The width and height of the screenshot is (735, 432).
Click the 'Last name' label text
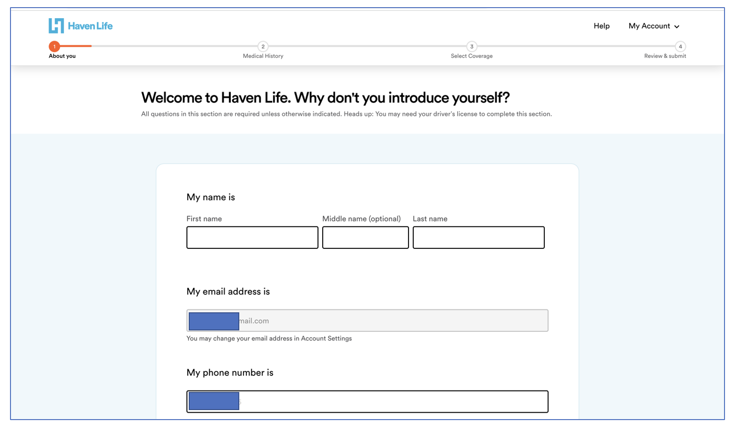[x=430, y=219]
